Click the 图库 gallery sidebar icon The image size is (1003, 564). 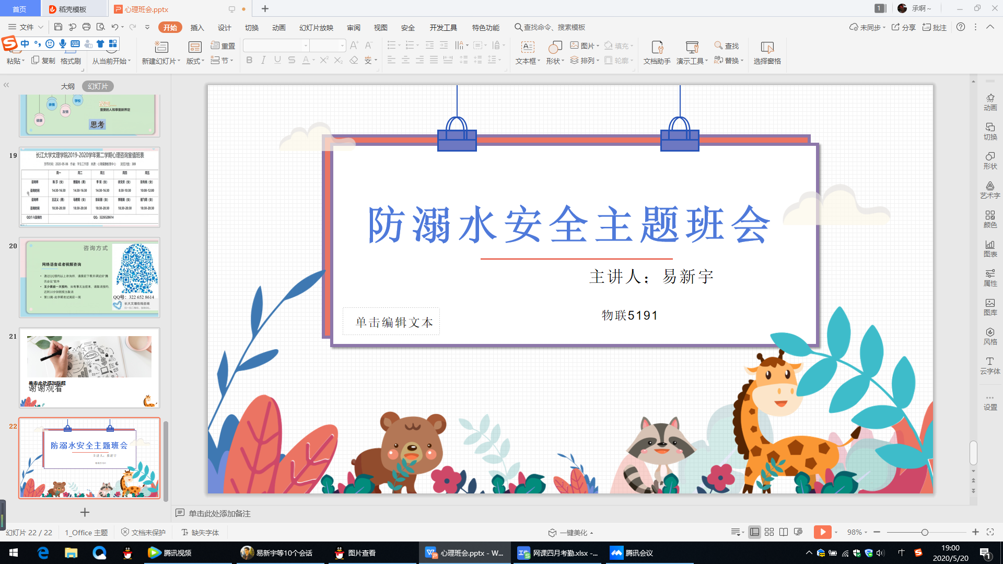tap(990, 307)
